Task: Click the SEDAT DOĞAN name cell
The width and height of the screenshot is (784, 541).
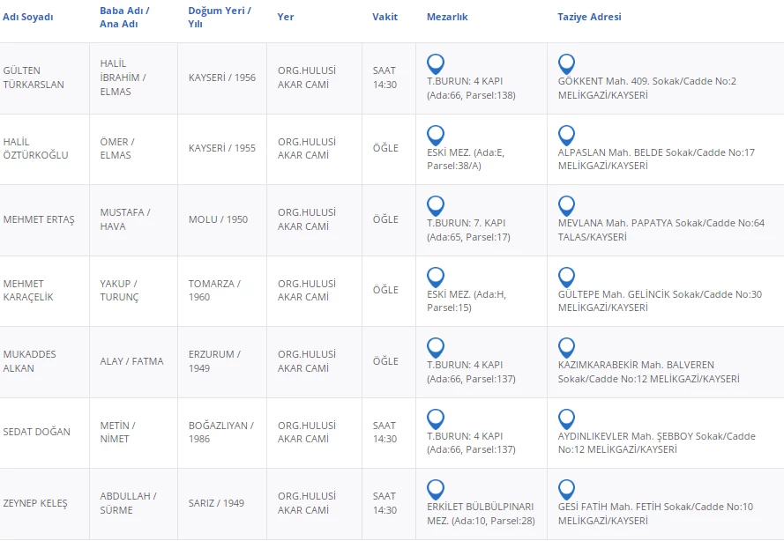Action: click(36, 432)
